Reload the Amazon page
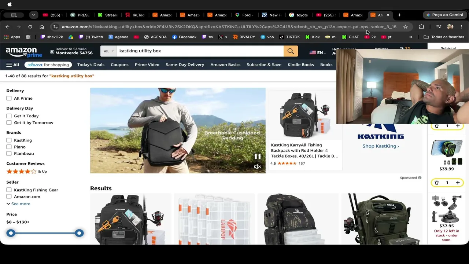This screenshot has width=469, height=264. (30, 27)
